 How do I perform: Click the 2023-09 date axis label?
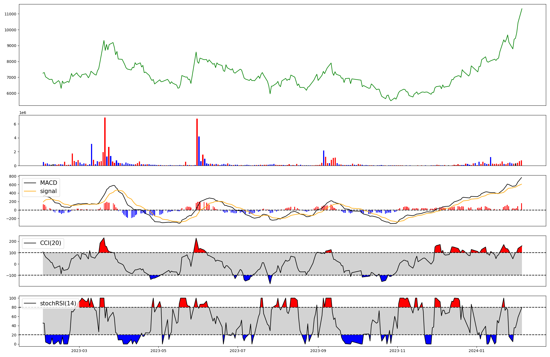coord(318,351)
